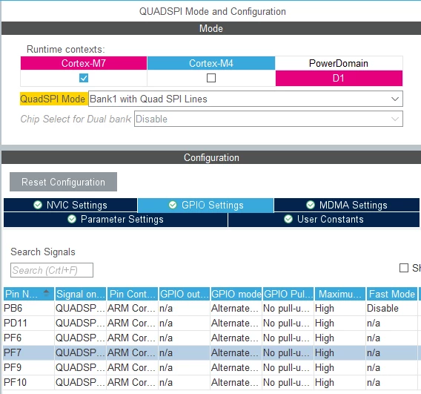Open the QuadSPI Mode dropdown

tap(245, 99)
